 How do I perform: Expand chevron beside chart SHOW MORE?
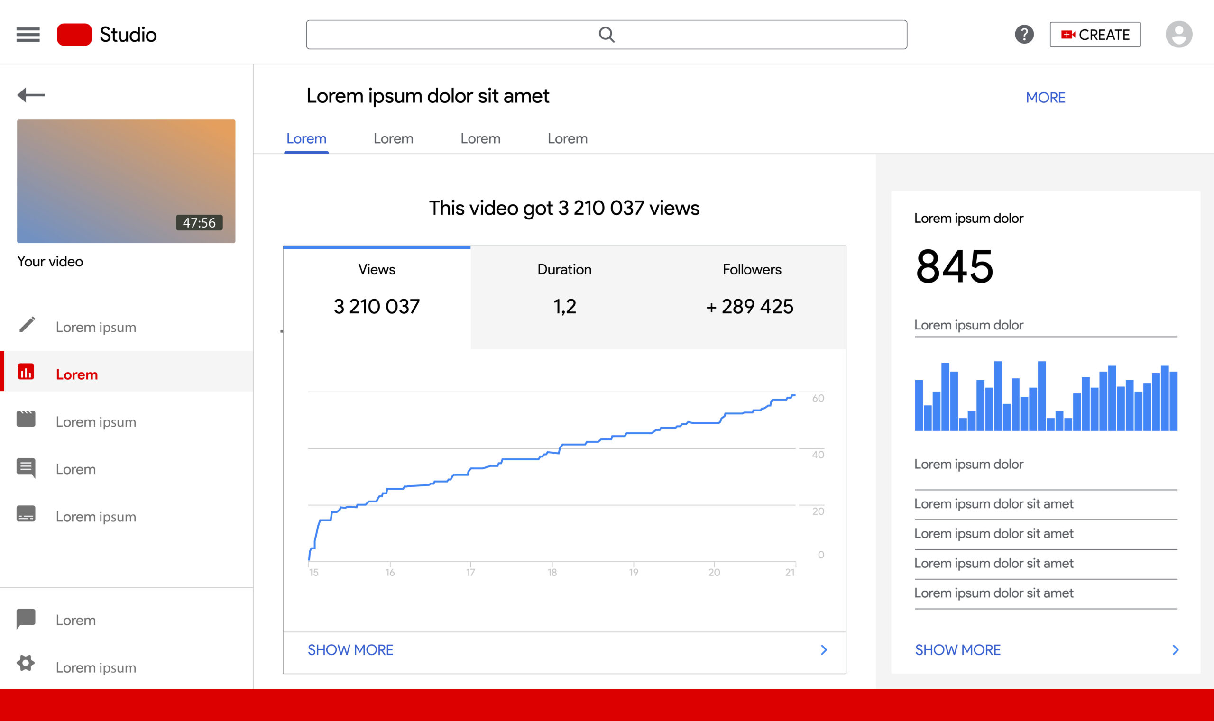click(x=824, y=650)
